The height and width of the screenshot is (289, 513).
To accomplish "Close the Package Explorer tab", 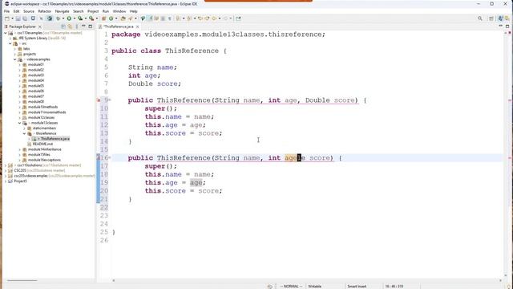I will (x=40, y=26).
